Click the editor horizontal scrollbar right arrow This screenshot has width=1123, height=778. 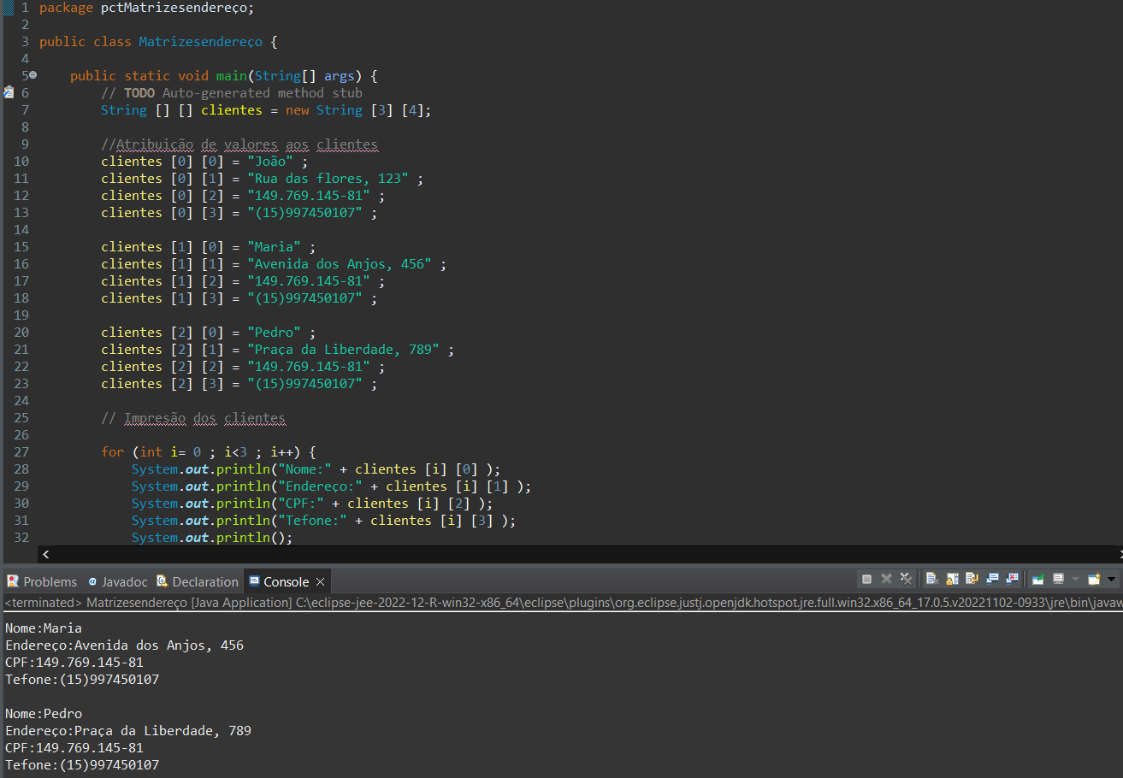pyautogui.click(x=1120, y=554)
